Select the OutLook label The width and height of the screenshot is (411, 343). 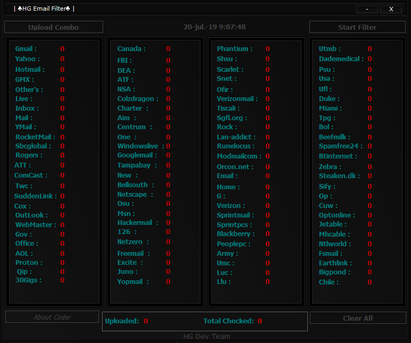click(31, 215)
